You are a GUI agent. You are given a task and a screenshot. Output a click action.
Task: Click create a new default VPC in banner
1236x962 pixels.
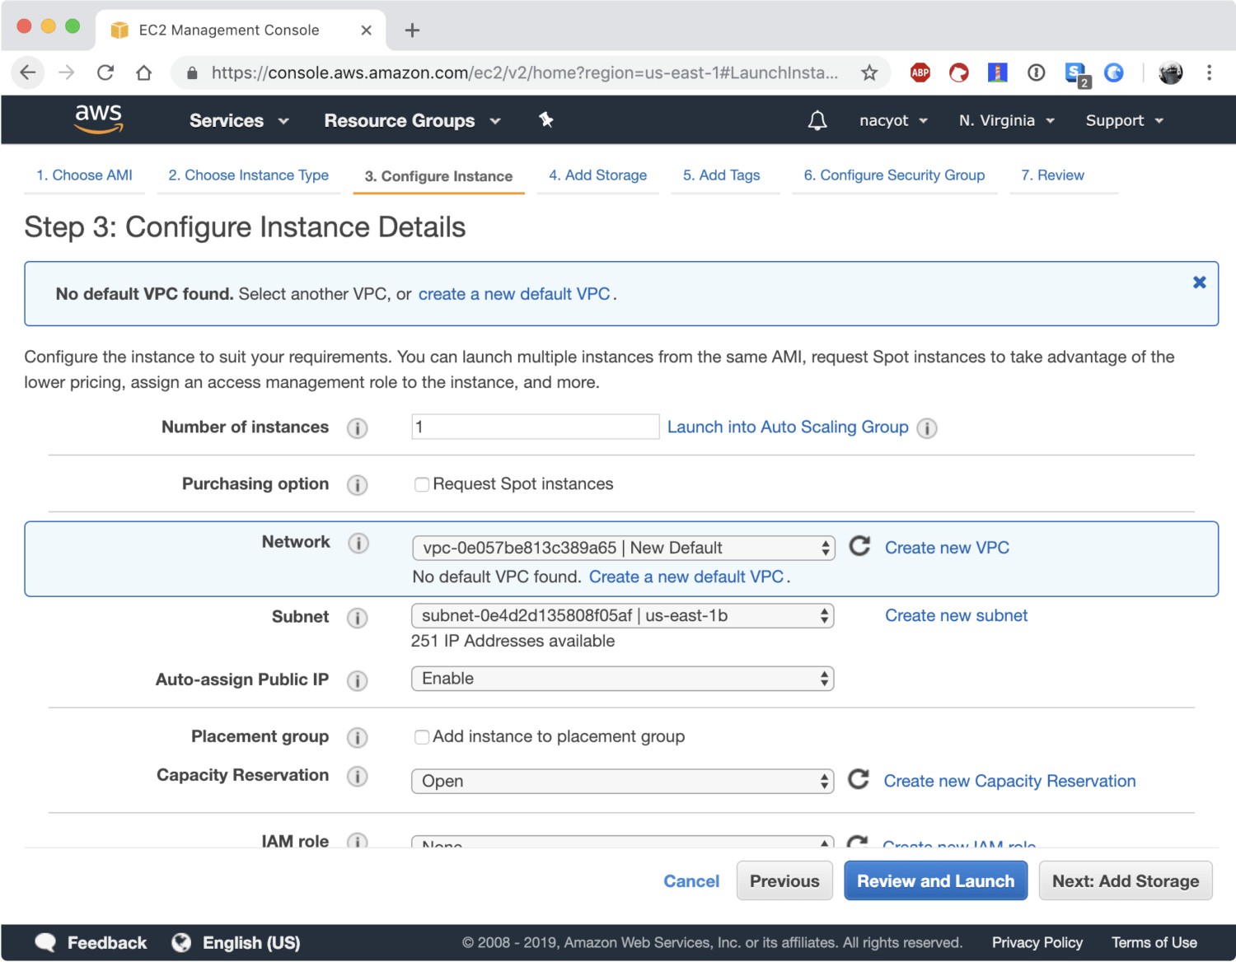pyautogui.click(x=514, y=294)
